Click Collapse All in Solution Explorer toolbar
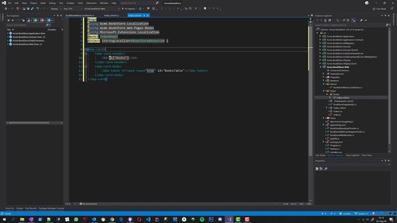 pyautogui.click(x=344, y=20)
